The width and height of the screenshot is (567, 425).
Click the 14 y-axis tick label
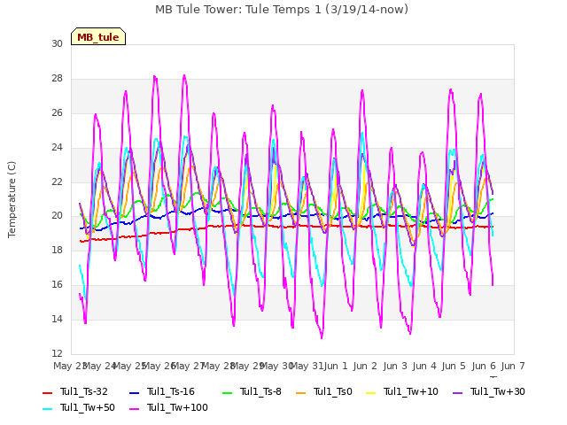click(57, 319)
